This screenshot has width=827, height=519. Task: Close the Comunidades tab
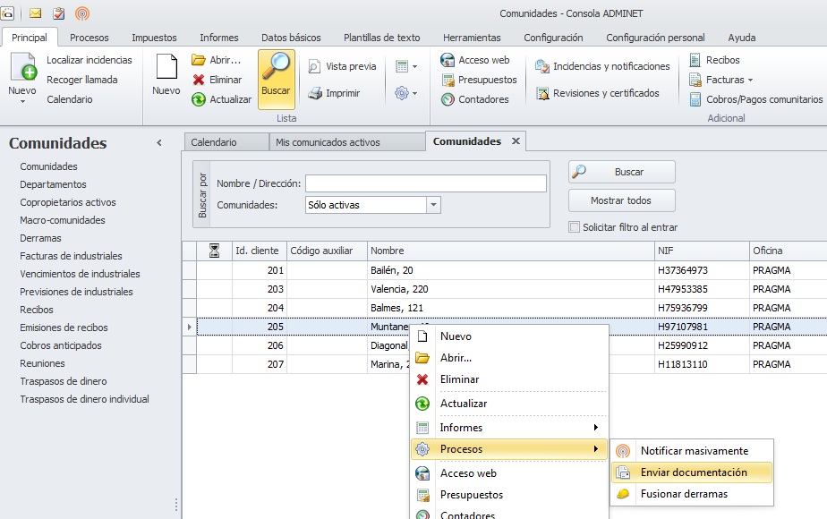tap(516, 141)
